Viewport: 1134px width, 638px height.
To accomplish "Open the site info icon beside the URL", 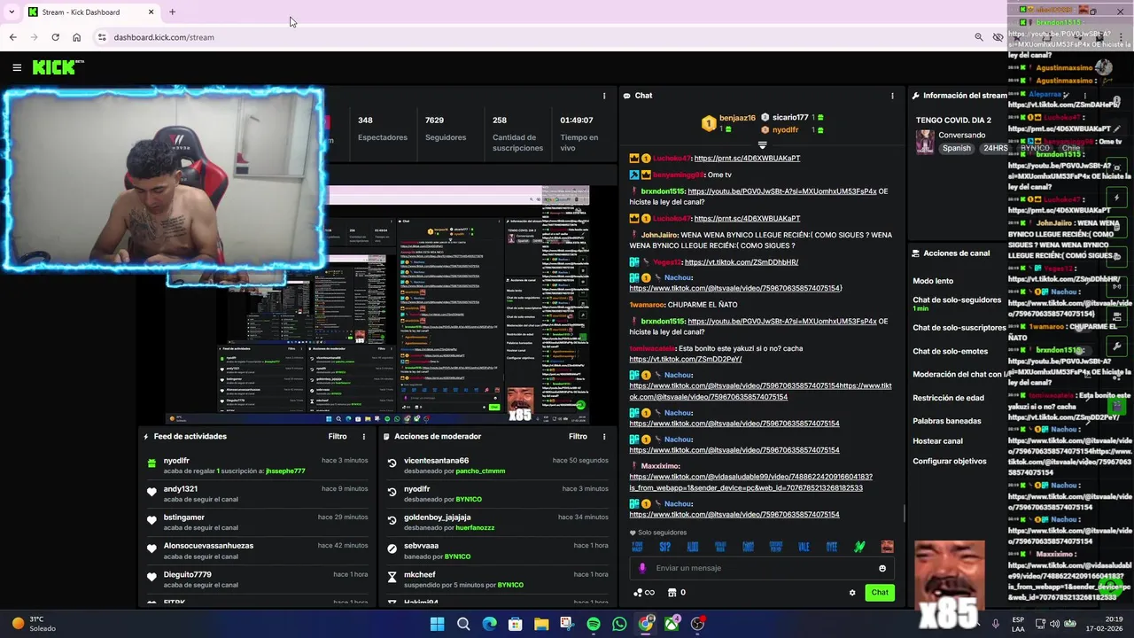I will [102, 37].
